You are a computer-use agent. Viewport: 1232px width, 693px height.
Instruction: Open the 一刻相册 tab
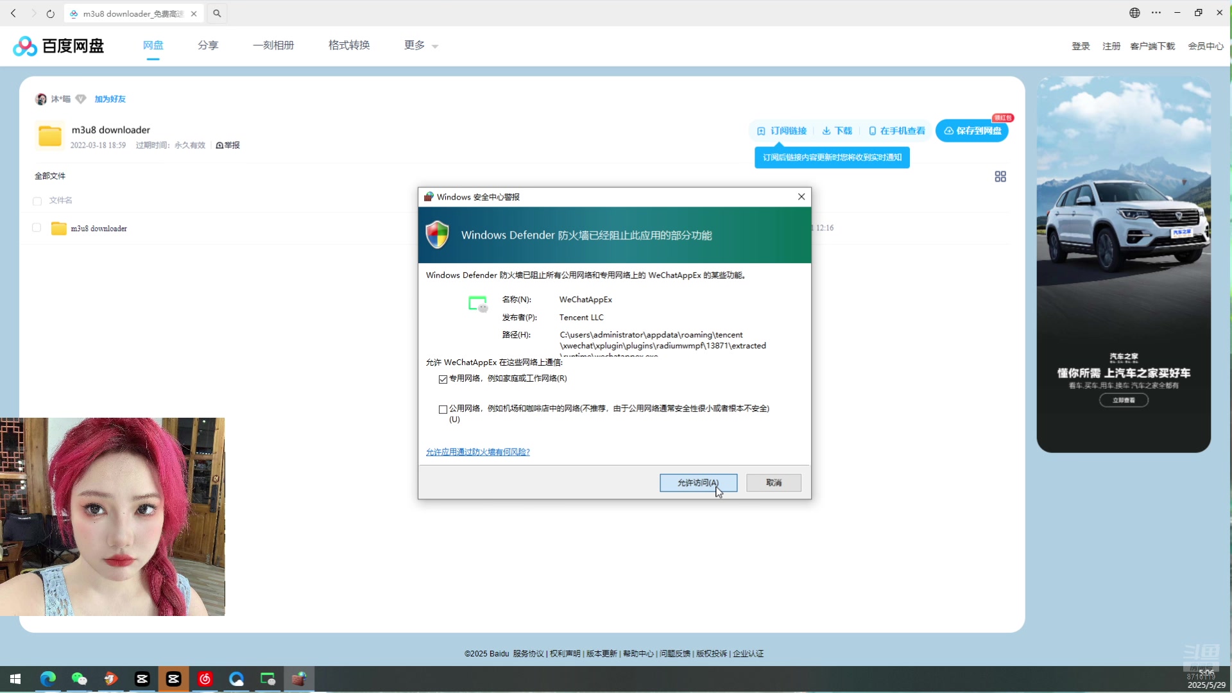click(x=273, y=45)
